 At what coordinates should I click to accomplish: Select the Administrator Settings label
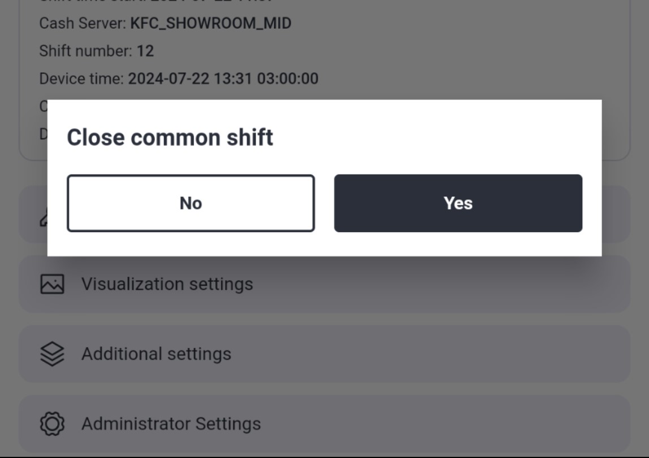click(x=171, y=424)
